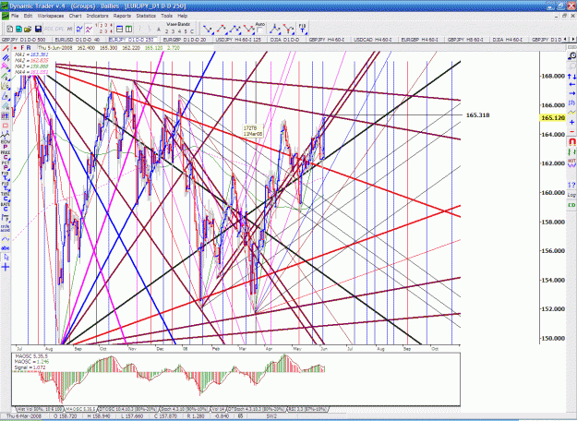577x421 pixels.
Task: Click the red magnet snap icon
Action: [571, 141]
